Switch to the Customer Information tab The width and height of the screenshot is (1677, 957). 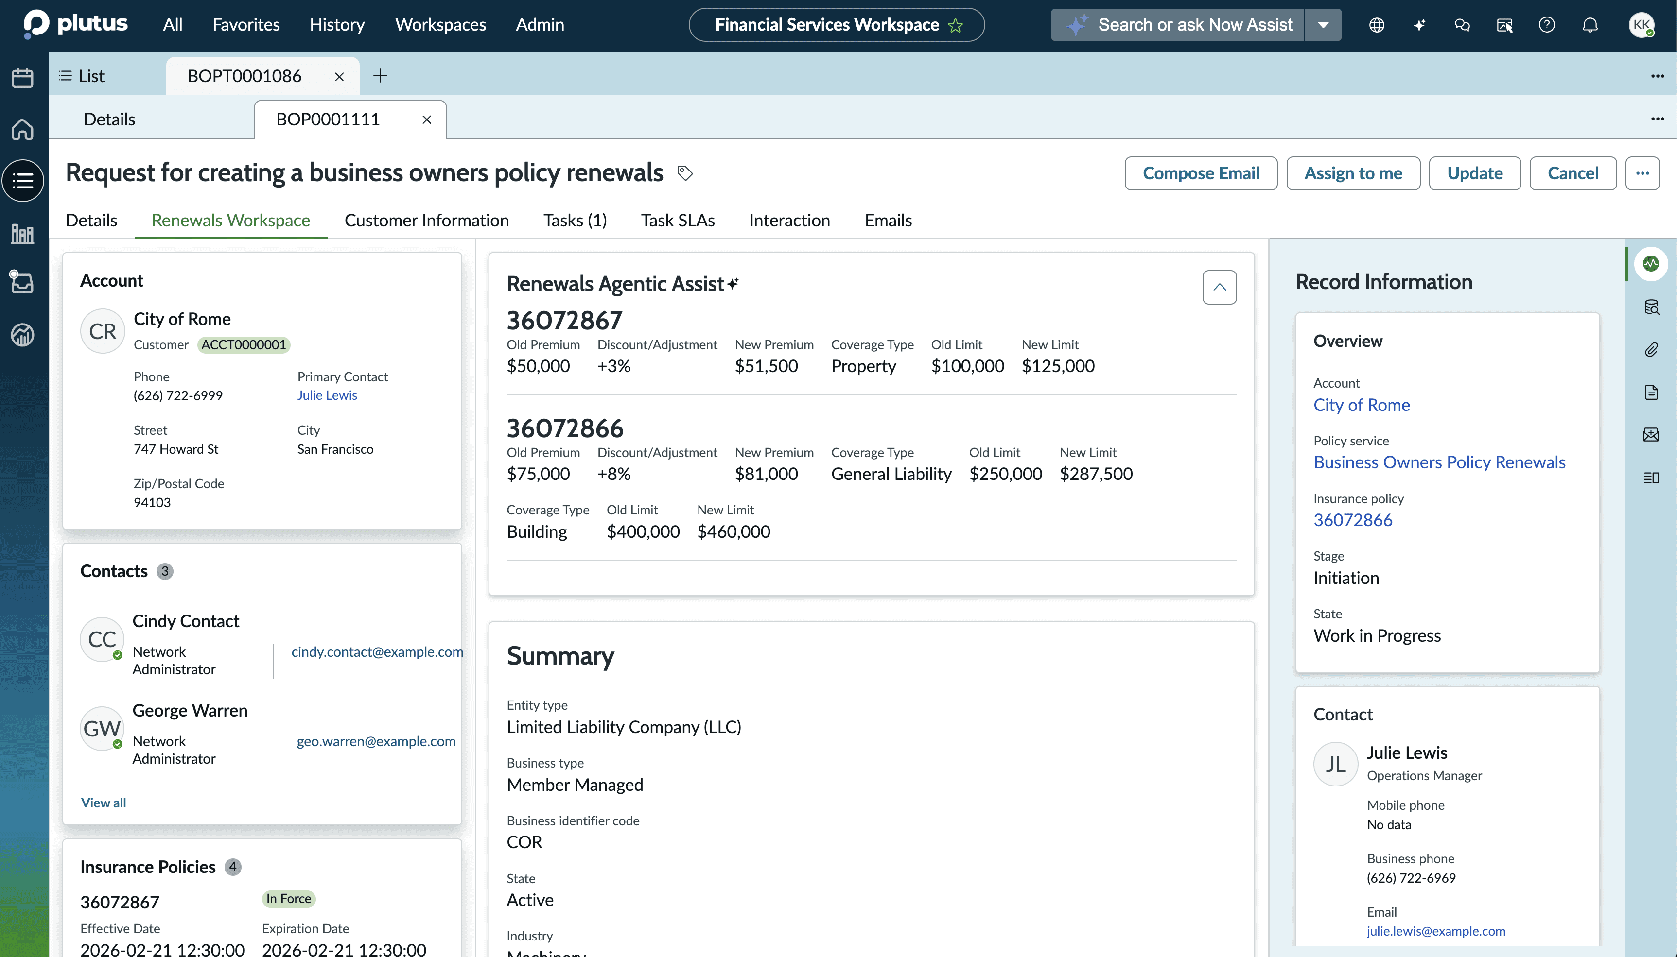point(426,220)
